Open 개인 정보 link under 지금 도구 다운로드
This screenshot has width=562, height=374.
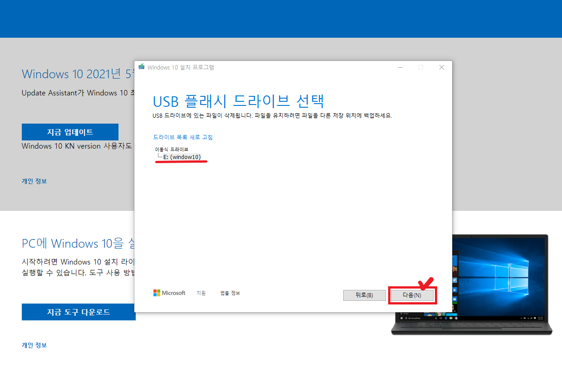34,345
